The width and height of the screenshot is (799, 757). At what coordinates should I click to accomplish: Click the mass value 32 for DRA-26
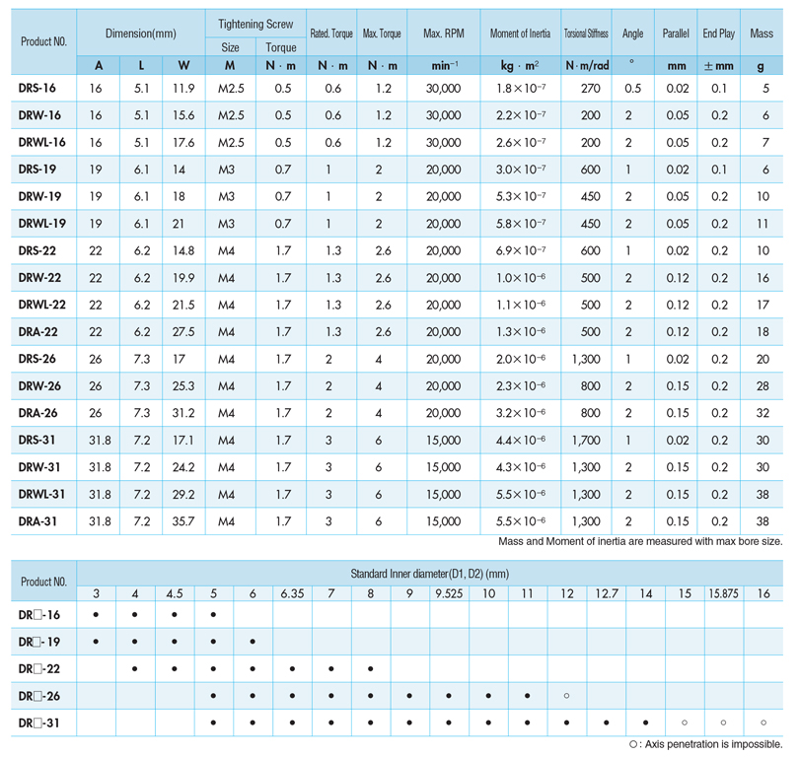pyautogui.click(x=763, y=413)
